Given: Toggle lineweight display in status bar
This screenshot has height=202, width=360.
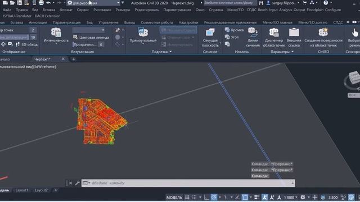Looking at the screenshot, I should click(x=256, y=197).
